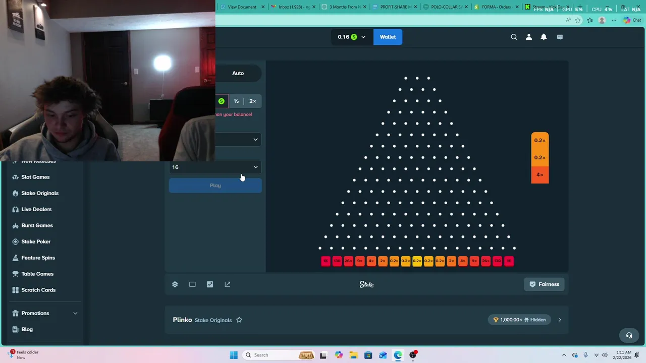Close the PROFIT-SHARE browser tab
Screen dimensions: 646x363
pyautogui.click(x=415, y=7)
